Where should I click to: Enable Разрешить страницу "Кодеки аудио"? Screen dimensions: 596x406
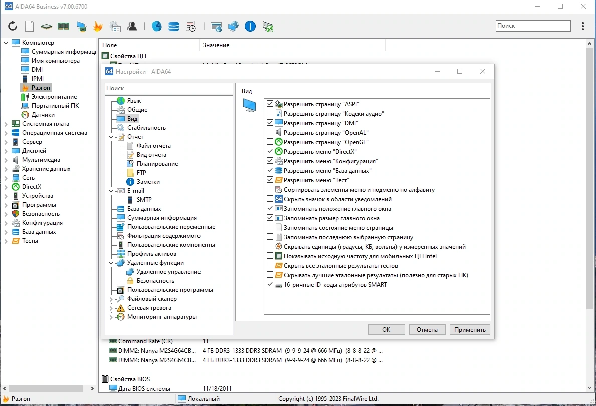270,113
